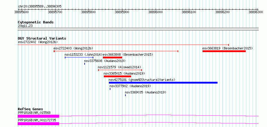Select the thick red esv3663819 bar
The height and width of the screenshot is (127, 267).
224,51
